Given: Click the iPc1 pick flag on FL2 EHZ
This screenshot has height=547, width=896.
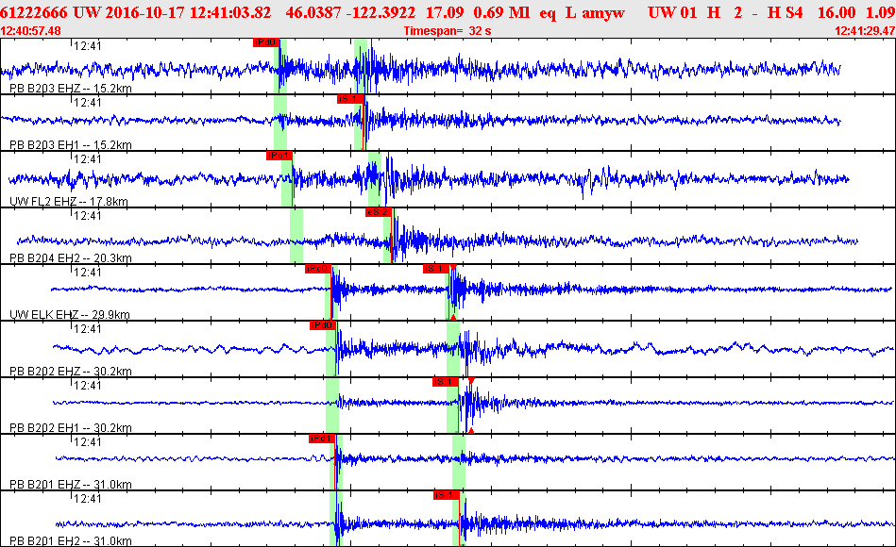Looking at the screenshot, I should click(279, 156).
